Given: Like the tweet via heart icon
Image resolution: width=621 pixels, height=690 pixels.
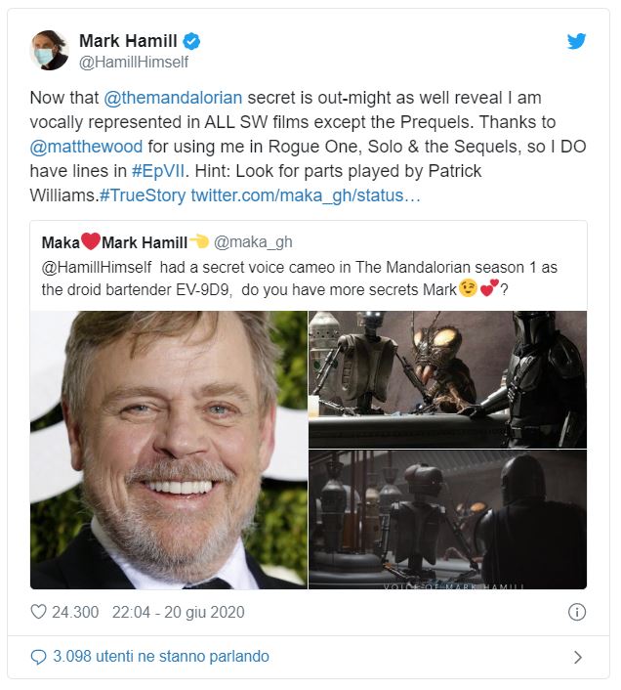Looking at the screenshot, I should pyautogui.click(x=38, y=612).
